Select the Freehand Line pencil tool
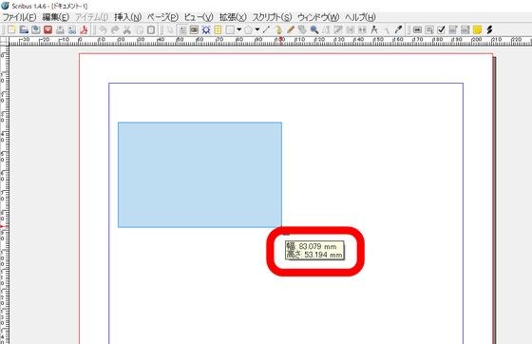The width and height of the screenshot is (532, 344). 291,29
